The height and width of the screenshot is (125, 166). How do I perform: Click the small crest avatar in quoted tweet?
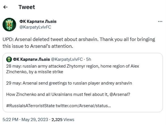click(9, 59)
